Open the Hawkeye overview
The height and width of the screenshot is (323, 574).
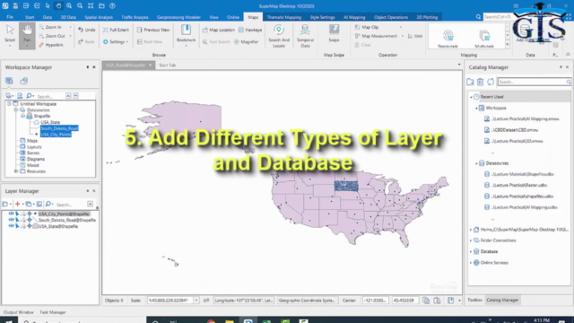coord(250,30)
